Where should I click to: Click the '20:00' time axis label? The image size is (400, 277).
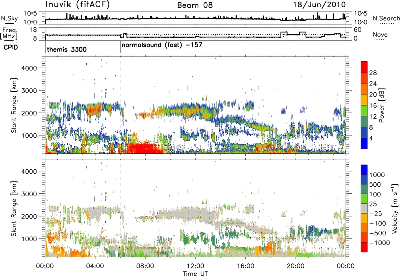295,266
